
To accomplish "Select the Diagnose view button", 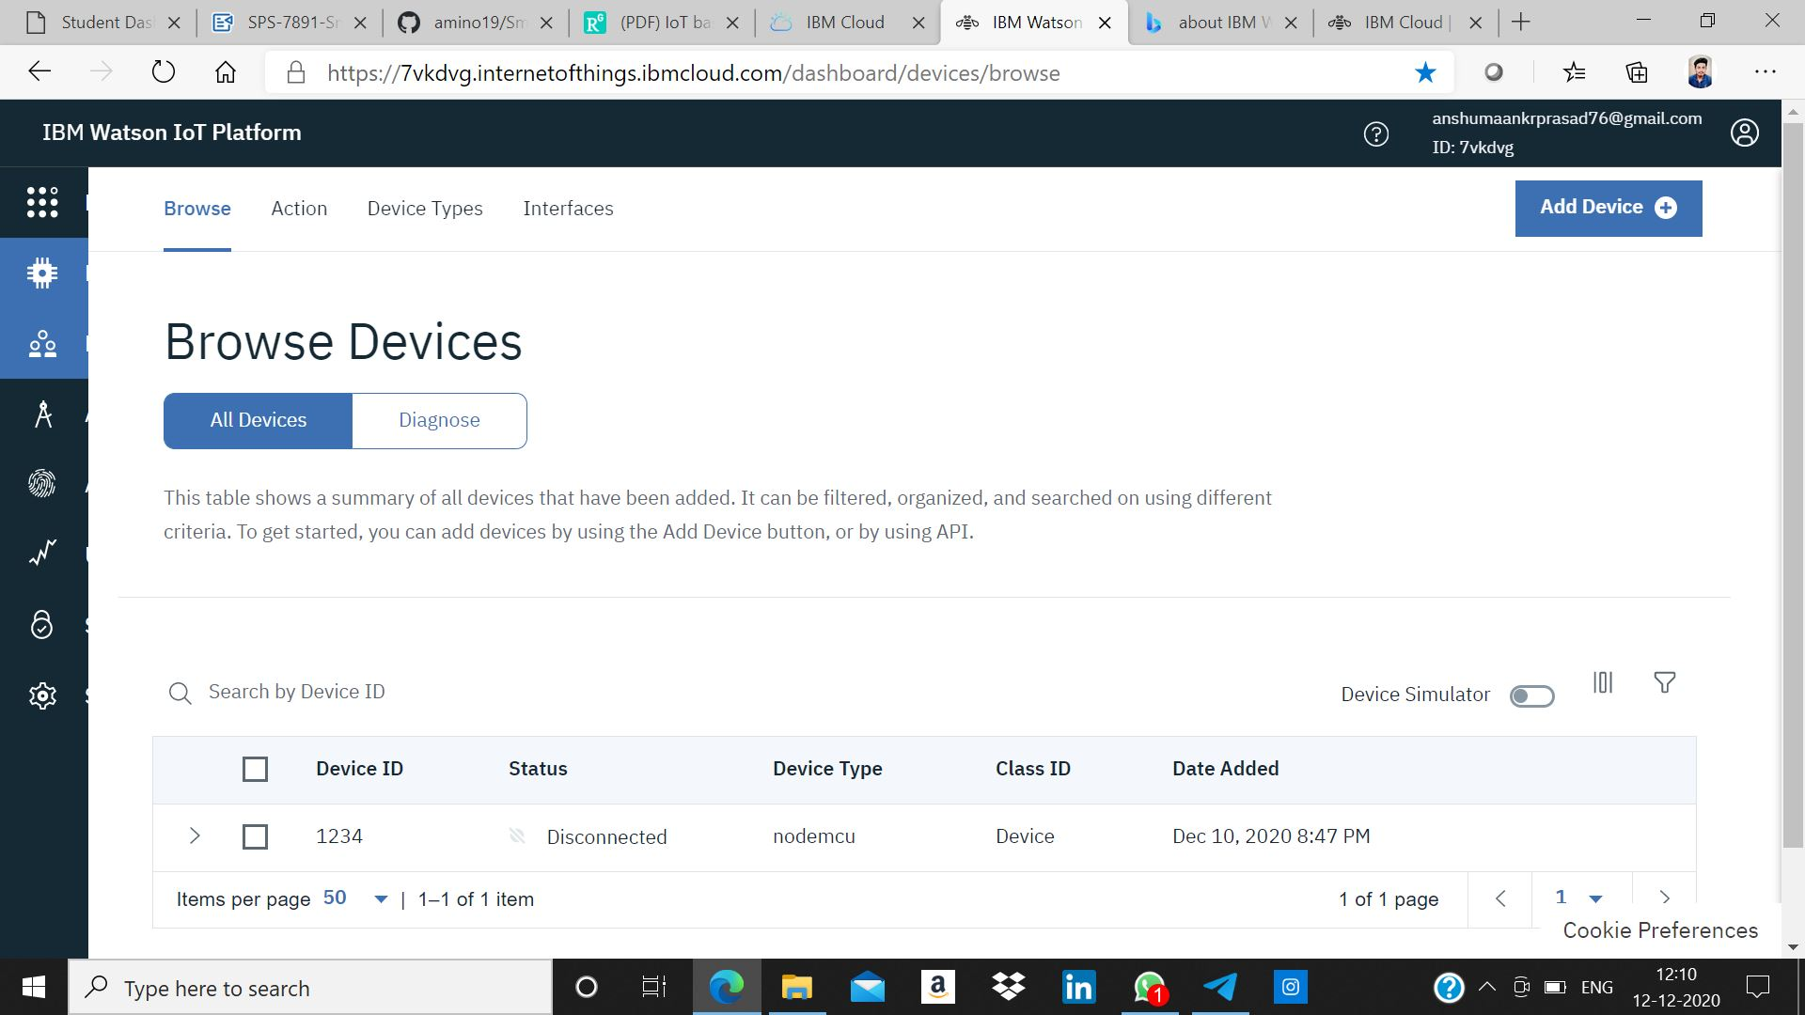I will (439, 420).
